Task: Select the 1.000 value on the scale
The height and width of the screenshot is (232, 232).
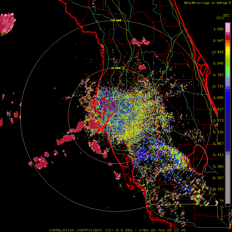Action: 218,29
